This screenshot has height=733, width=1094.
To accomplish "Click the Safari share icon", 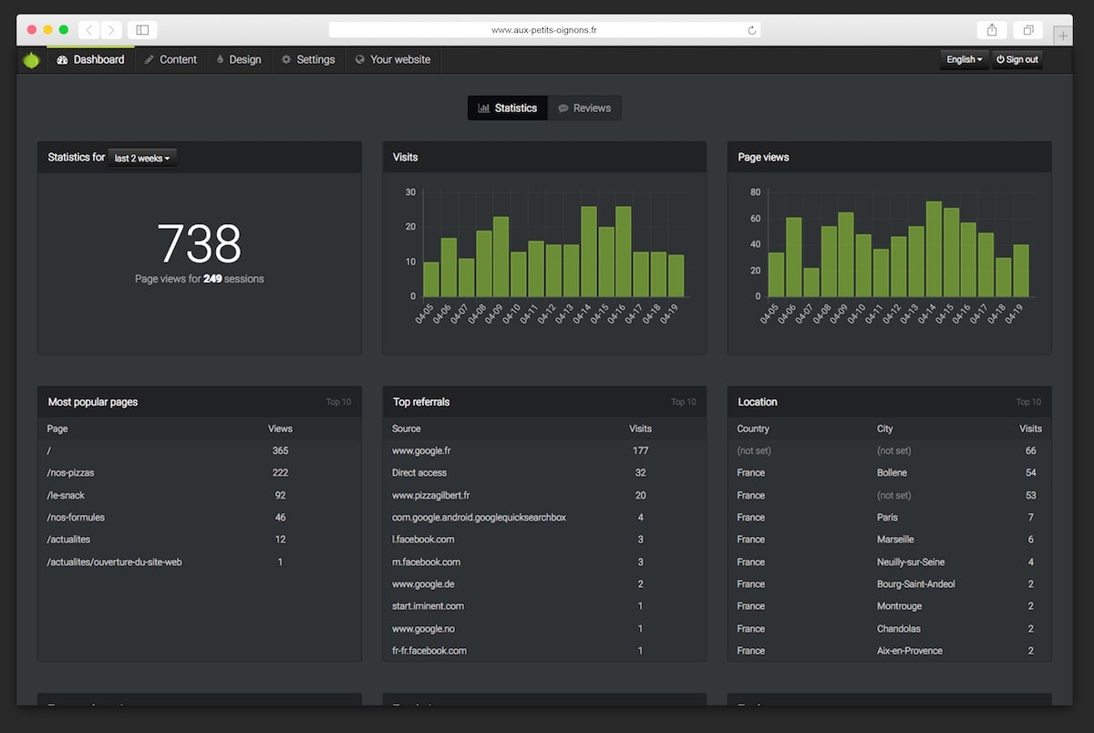I will [x=992, y=30].
